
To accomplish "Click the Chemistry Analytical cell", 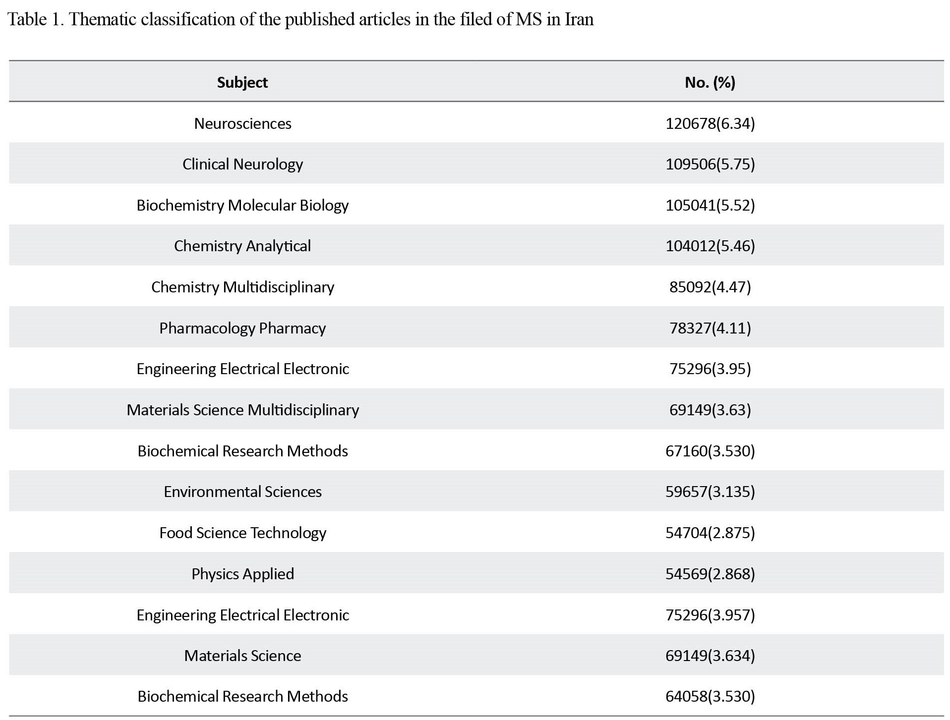I will [242, 246].
